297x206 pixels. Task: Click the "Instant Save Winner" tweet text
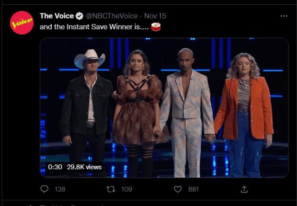click(x=94, y=27)
